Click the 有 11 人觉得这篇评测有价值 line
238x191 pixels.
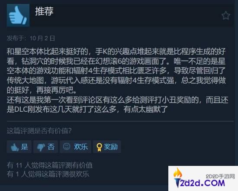(50, 165)
